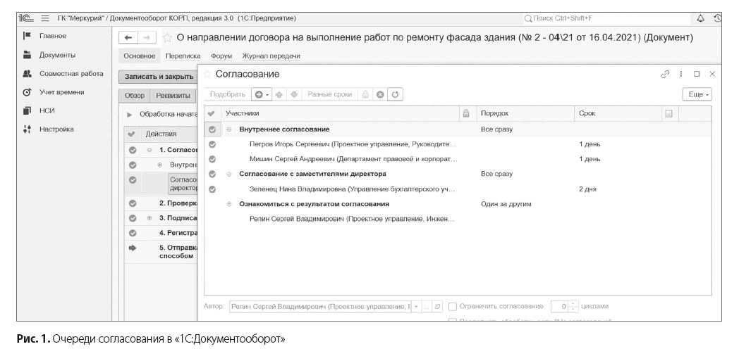Star the Согласование dialog as favorite
Image resolution: width=739 pixels, height=349 pixels.
[x=207, y=75]
